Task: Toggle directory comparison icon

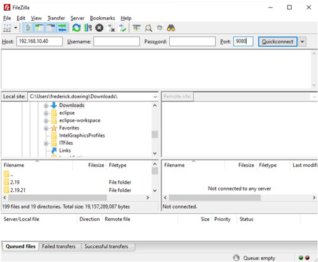Action: 148,28
